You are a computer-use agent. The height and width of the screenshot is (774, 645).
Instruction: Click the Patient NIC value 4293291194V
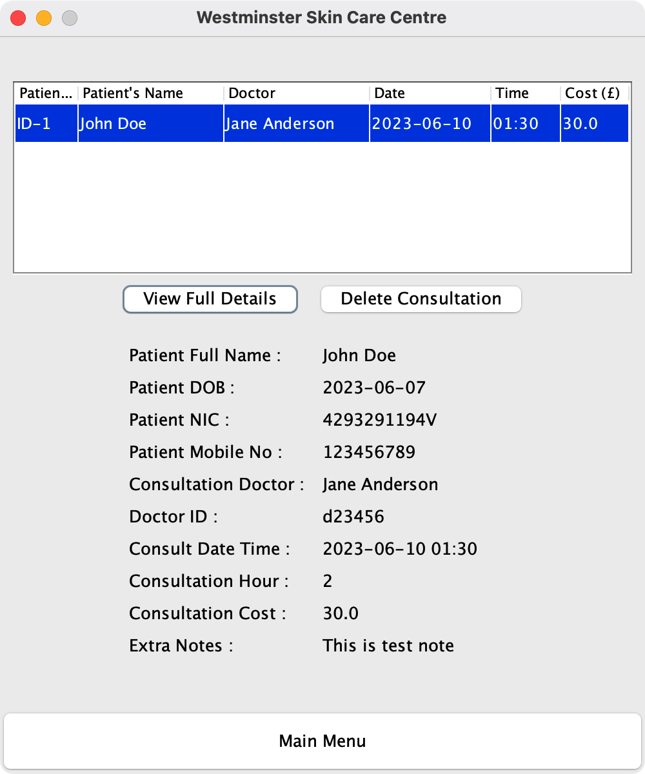click(379, 419)
